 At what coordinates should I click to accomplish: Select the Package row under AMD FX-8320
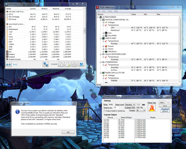coord(138,44)
